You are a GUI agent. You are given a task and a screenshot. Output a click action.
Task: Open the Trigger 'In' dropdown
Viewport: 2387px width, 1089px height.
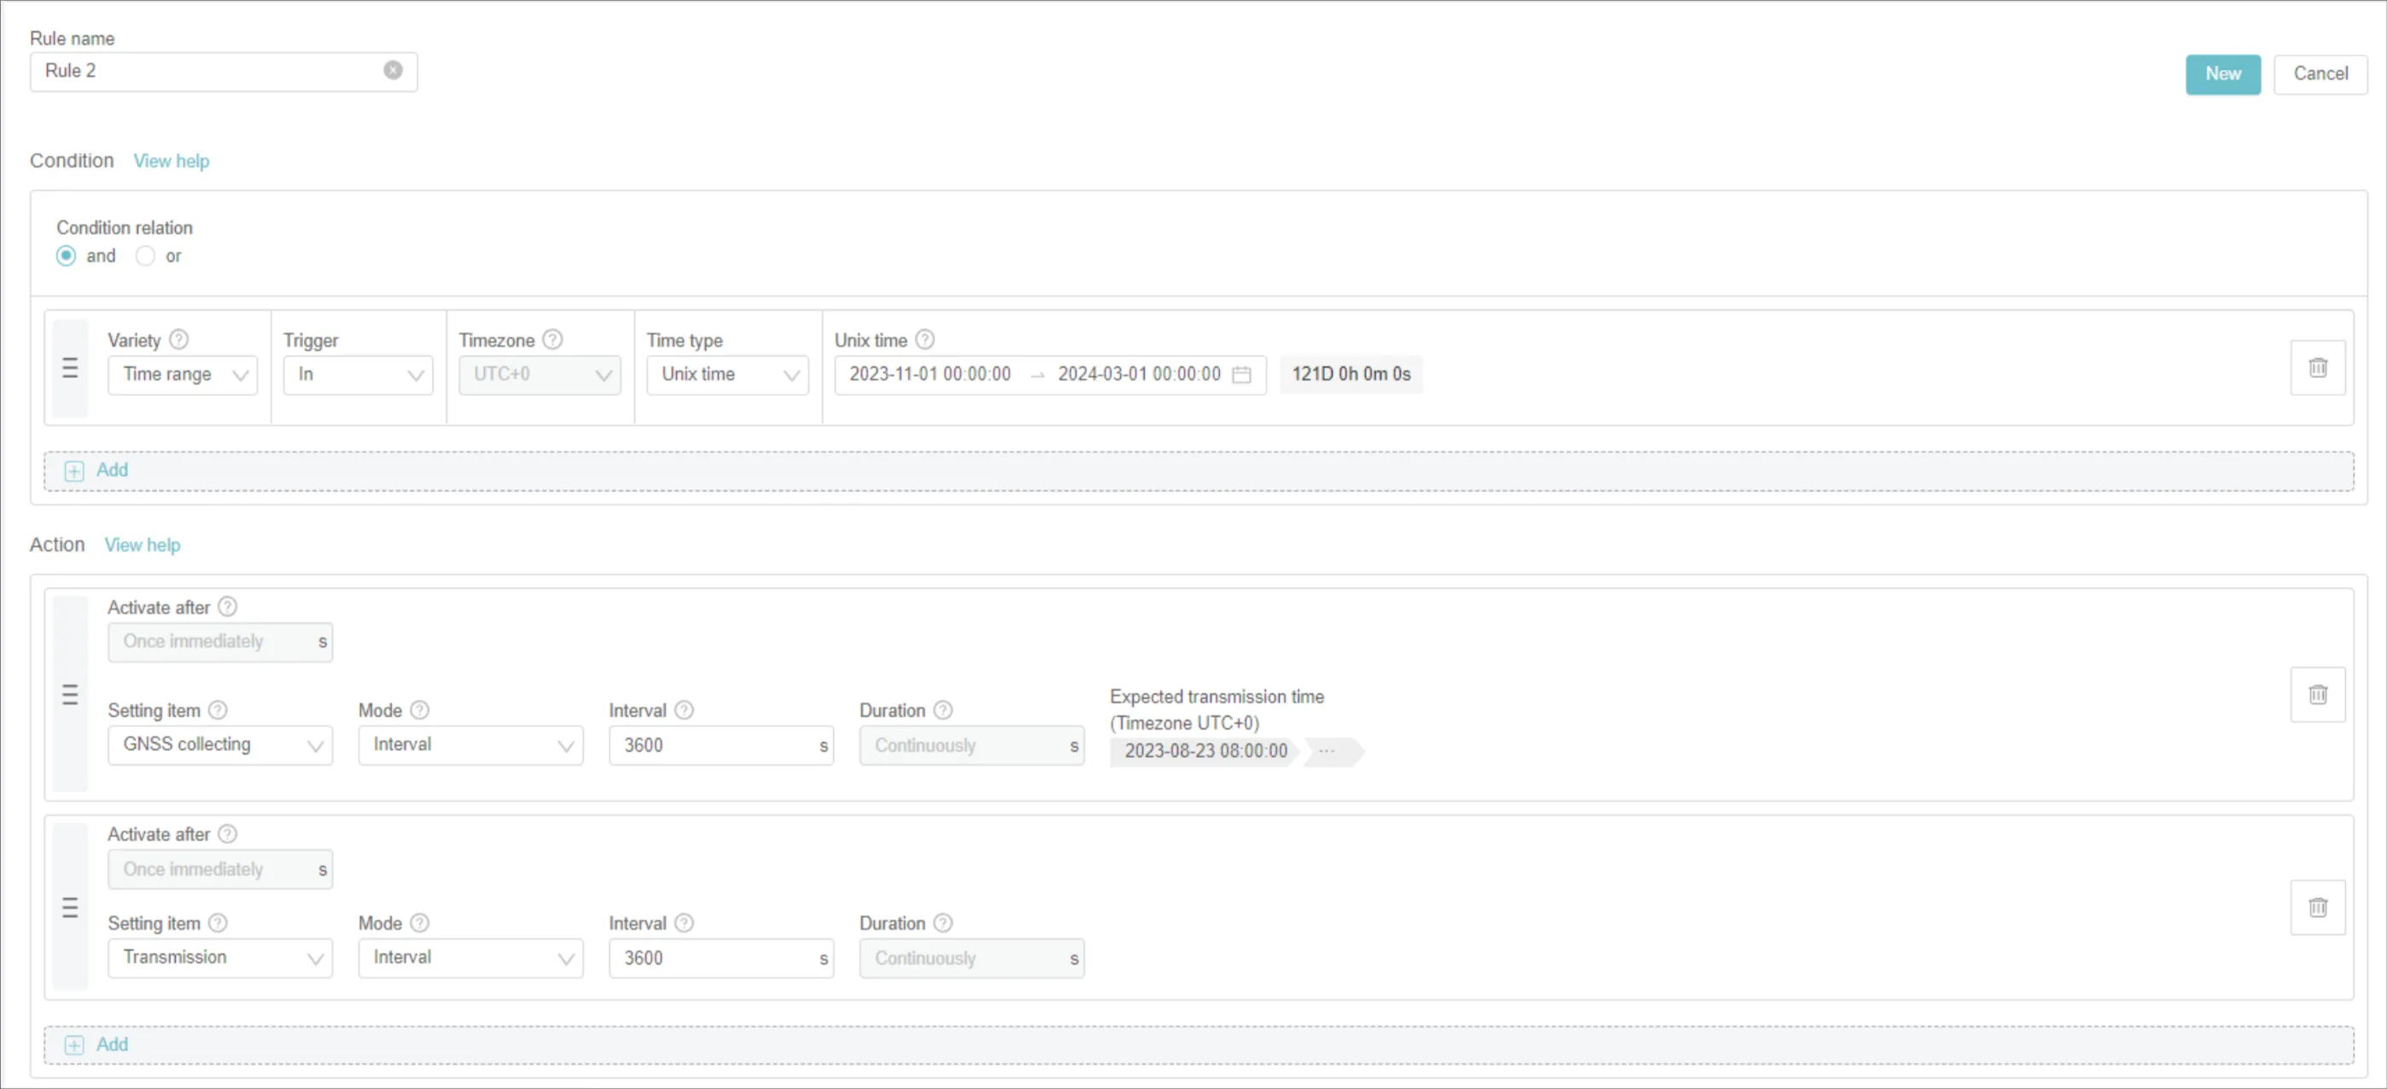click(358, 375)
